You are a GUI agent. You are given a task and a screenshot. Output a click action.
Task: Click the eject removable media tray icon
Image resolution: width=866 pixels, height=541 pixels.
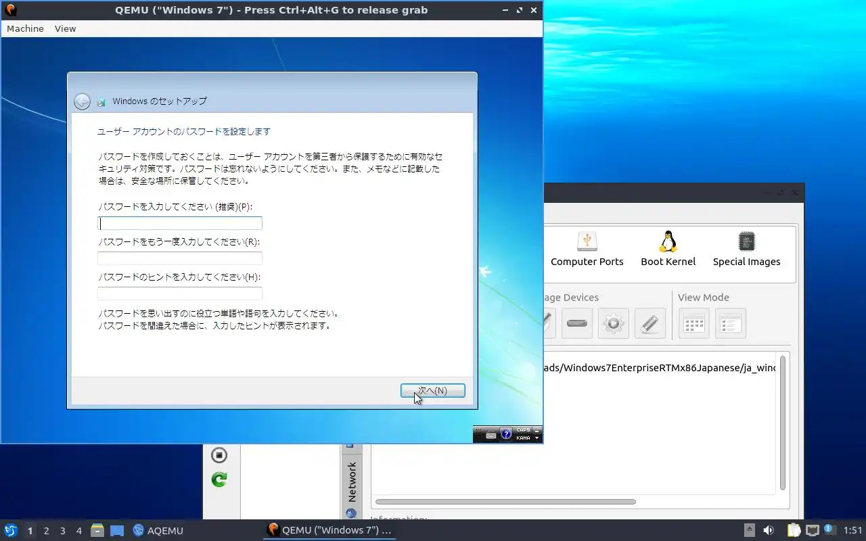click(x=749, y=530)
